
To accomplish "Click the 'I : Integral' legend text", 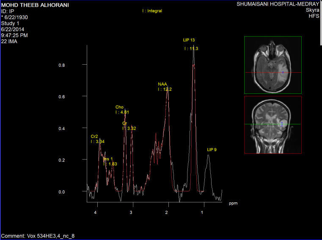I will (x=152, y=11).
